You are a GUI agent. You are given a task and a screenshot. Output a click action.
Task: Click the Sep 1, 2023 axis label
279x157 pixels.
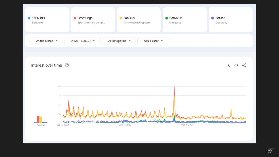tap(63, 125)
